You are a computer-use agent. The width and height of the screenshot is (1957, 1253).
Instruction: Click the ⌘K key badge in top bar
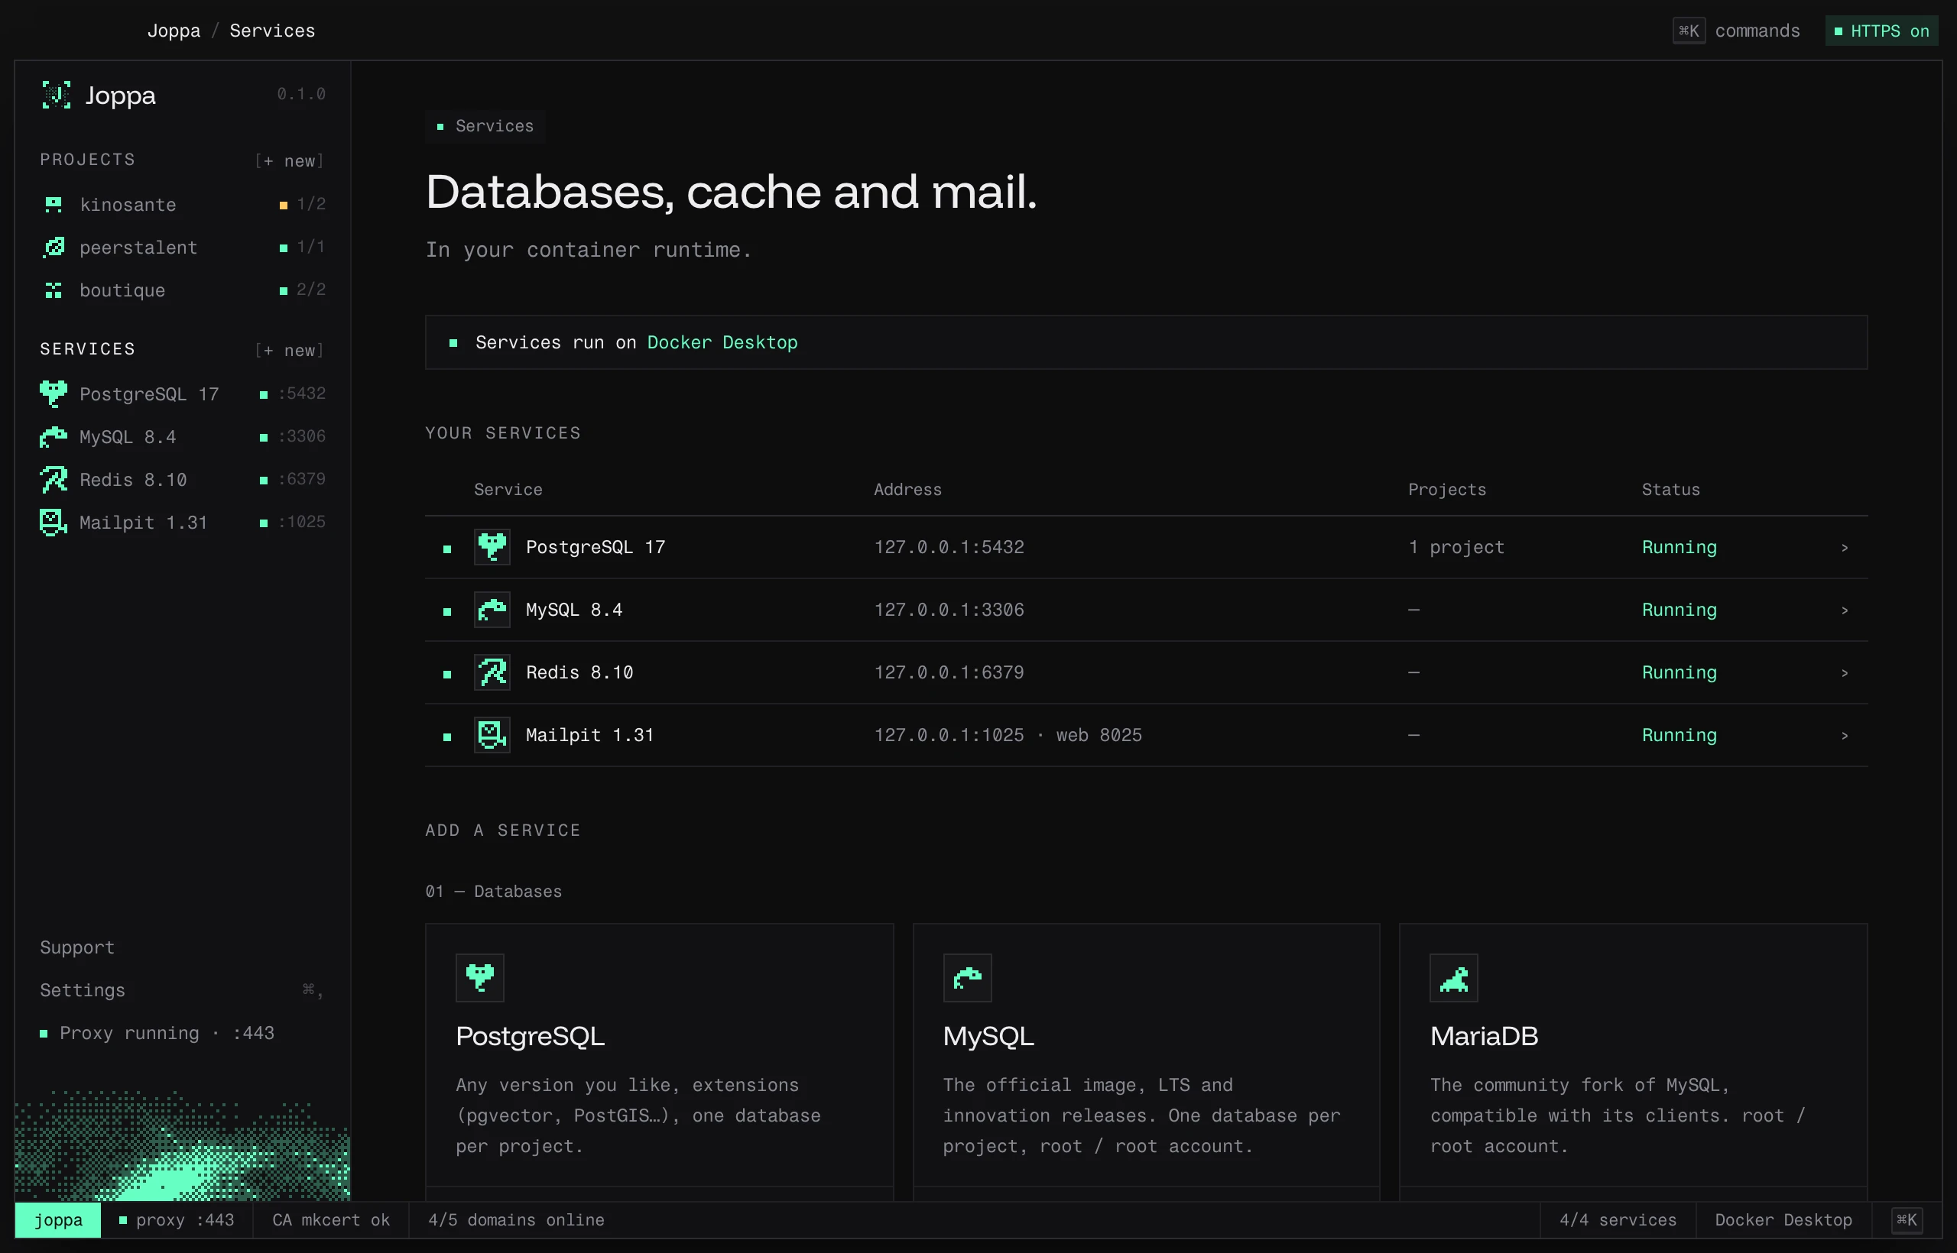click(x=1689, y=31)
